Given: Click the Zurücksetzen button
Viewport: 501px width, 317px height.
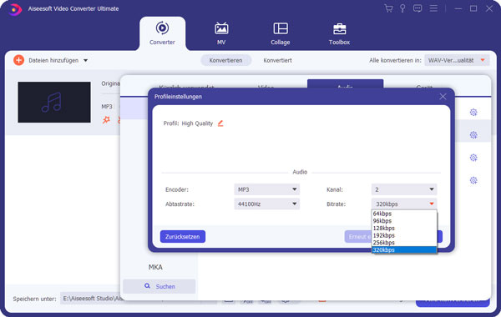Looking at the screenshot, I should click(183, 237).
